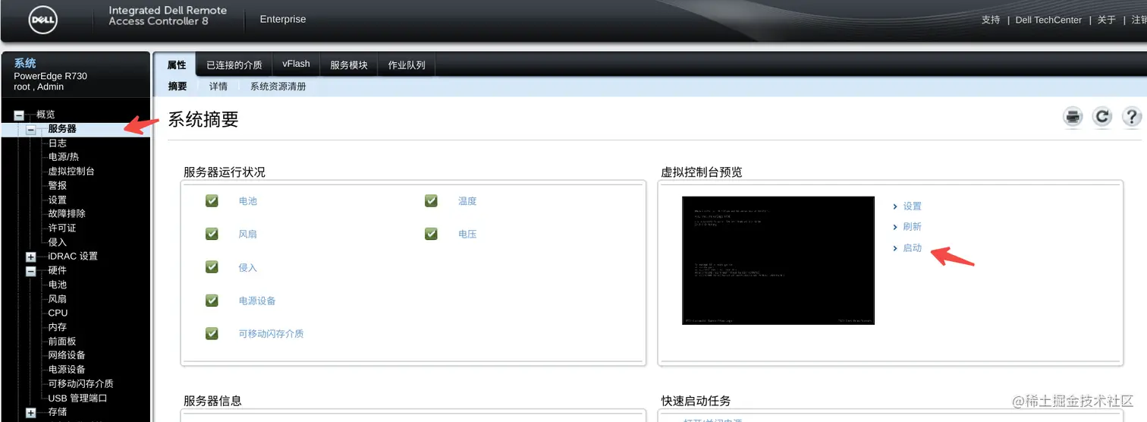Open the 风扇 health status link
Screen dimensions: 1147x422
[248, 235]
